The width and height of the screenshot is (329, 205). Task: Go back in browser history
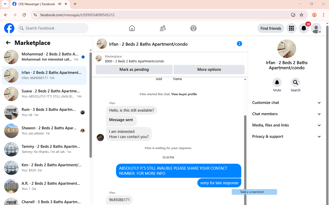click(6, 15)
